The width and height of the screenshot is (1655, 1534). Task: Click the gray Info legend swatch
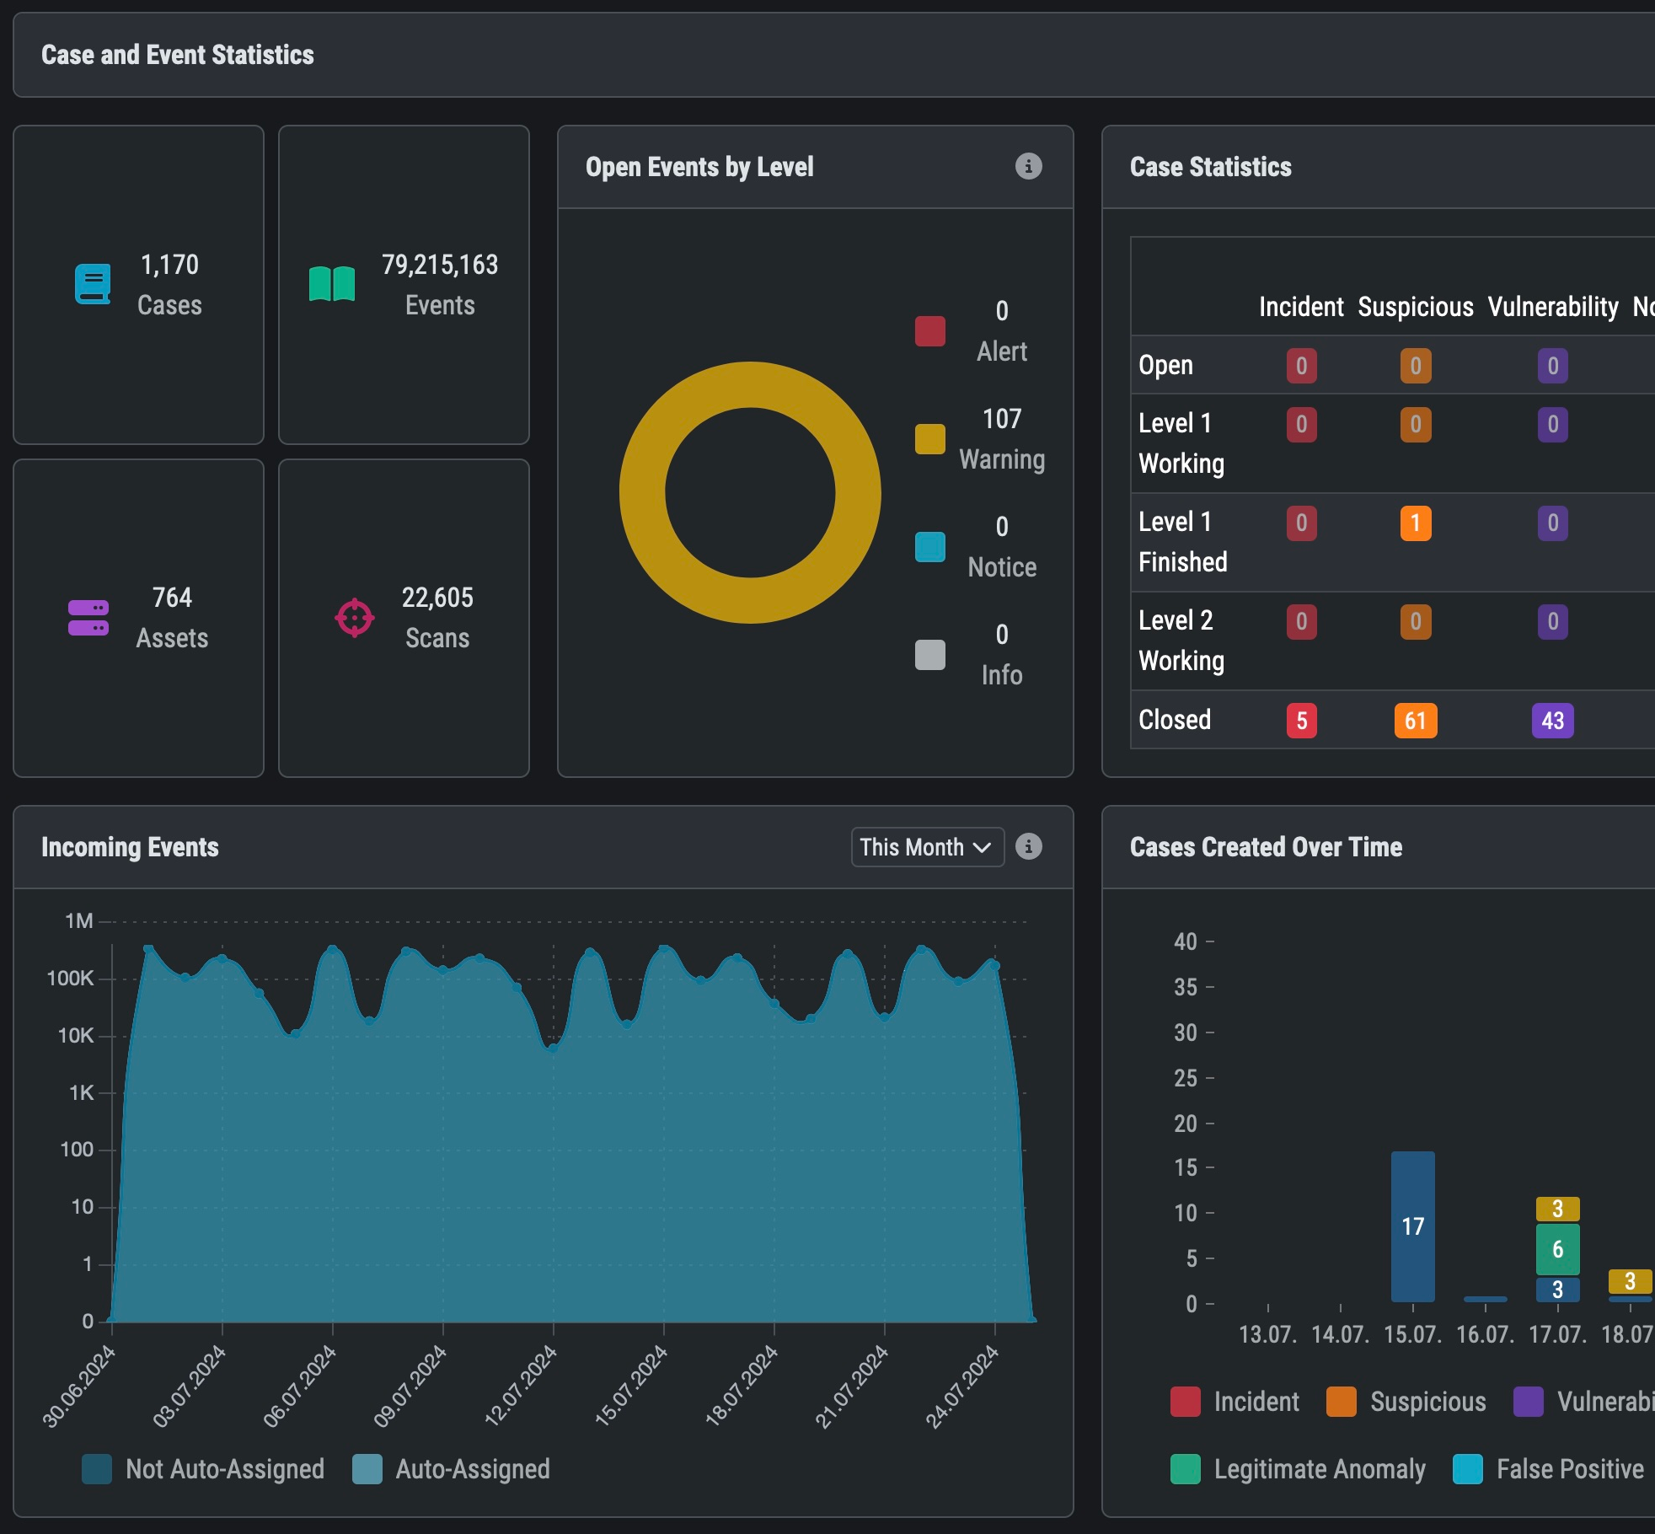[930, 655]
